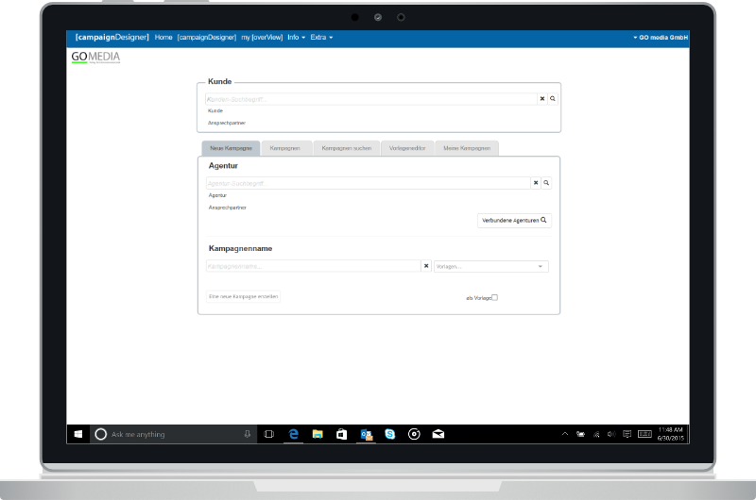Click the Verbundene Agenturen button

(x=514, y=220)
